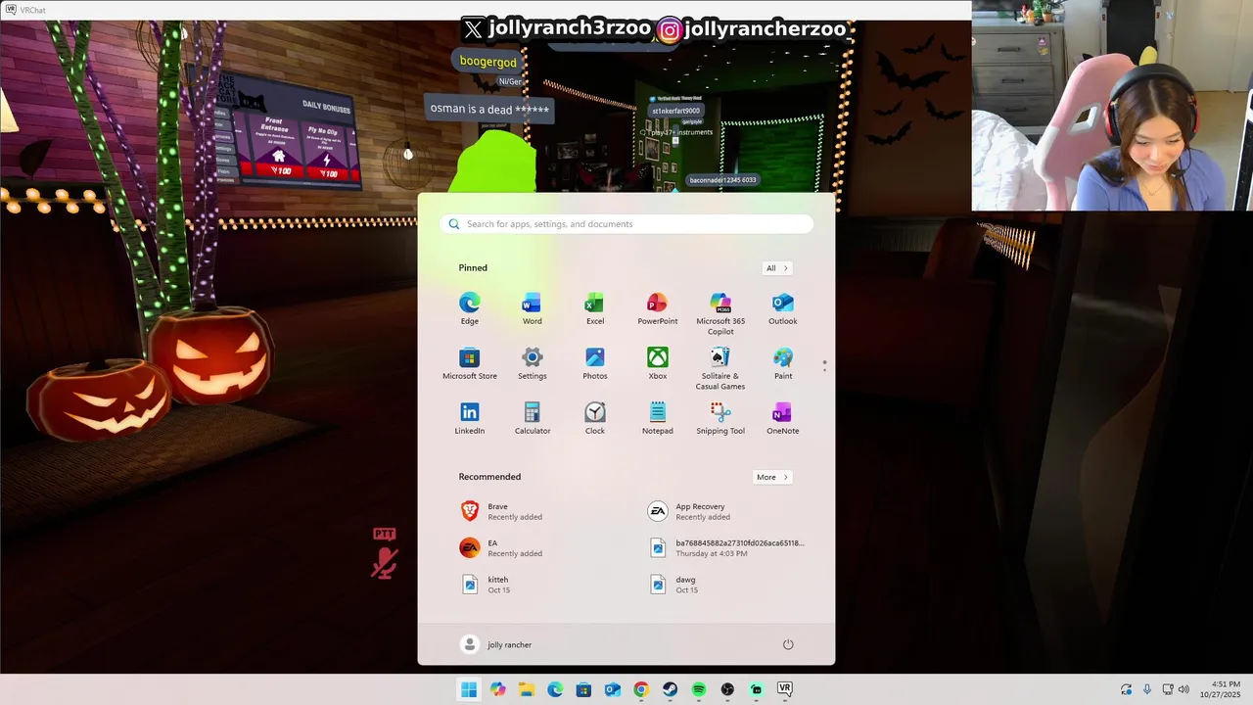
Task: Open the jolly rancher user account menu
Action: coord(496,644)
